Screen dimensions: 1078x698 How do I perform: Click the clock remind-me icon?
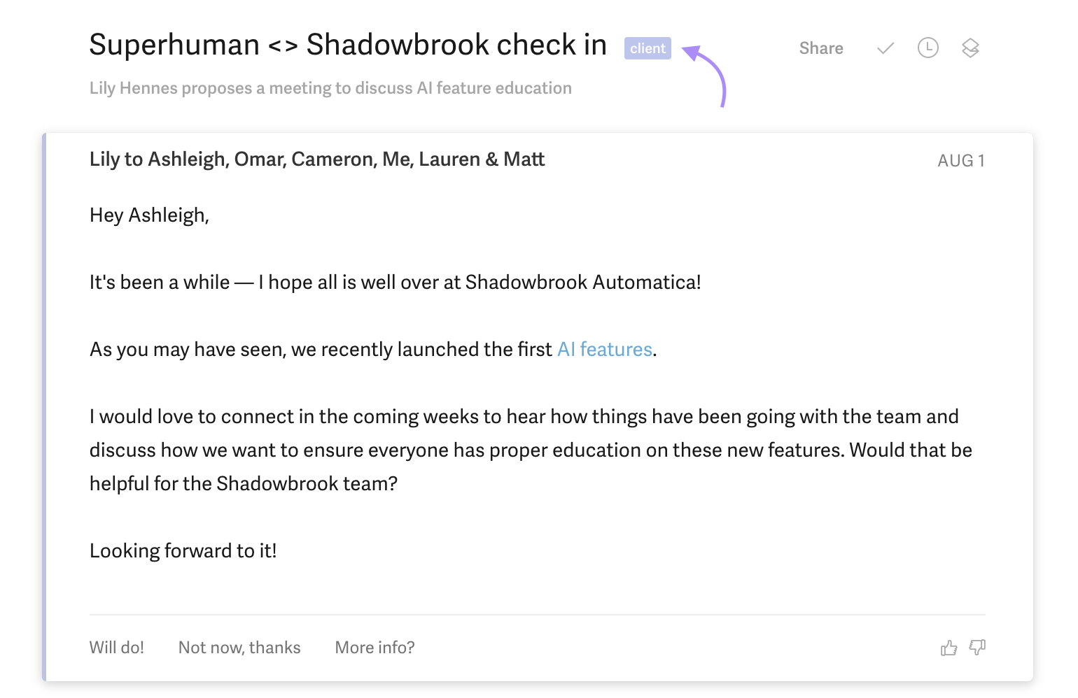click(927, 48)
